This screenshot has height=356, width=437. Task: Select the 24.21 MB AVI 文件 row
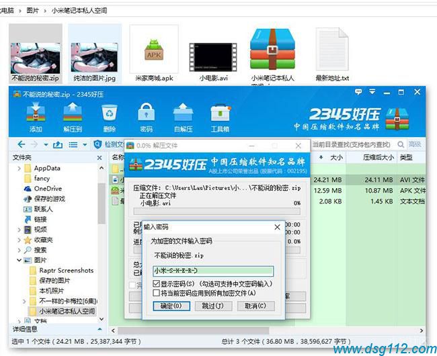point(268,180)
